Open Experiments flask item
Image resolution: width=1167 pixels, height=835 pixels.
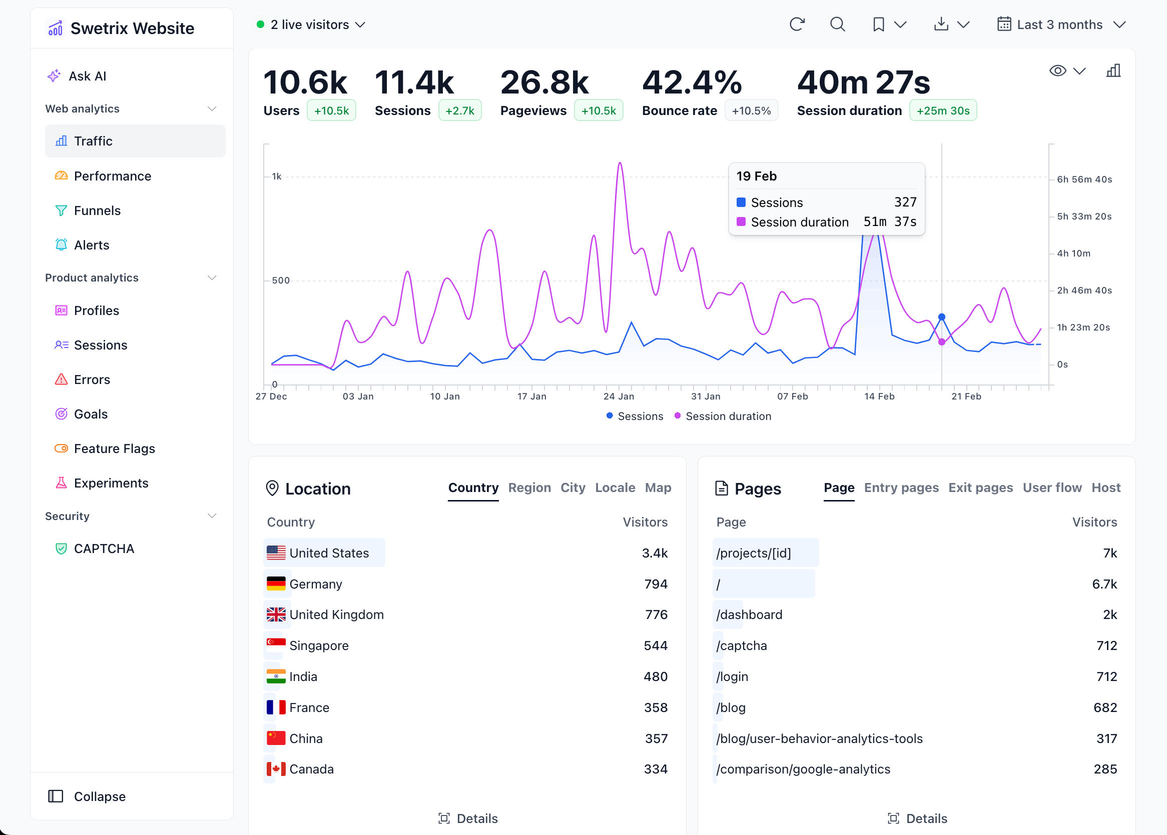[135, 483]
